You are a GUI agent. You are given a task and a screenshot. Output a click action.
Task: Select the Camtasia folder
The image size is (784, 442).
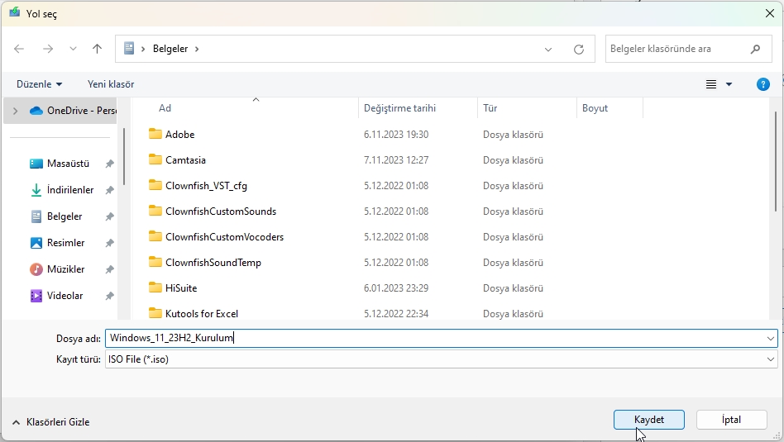coord(185,159)
